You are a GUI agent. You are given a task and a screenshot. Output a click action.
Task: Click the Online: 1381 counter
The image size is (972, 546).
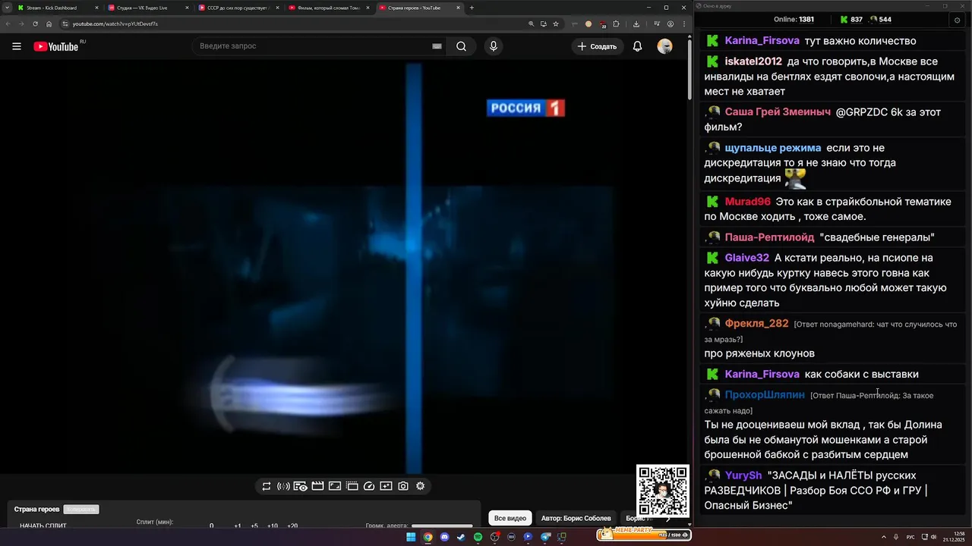[794, 20]
